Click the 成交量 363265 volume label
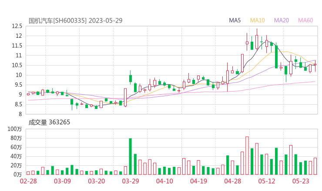Image resolution: width=322 pixels, height=191 pixels. (x=49, y=122)
